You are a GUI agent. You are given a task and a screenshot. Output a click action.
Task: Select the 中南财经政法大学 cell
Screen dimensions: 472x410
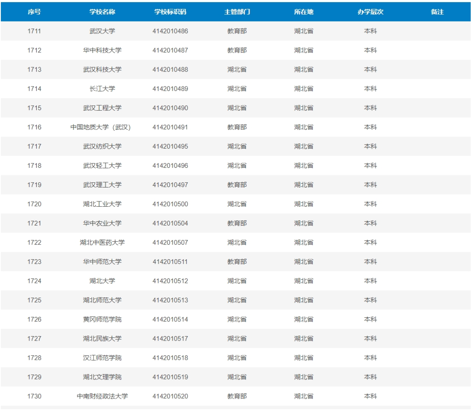click(x=102, y=396)
